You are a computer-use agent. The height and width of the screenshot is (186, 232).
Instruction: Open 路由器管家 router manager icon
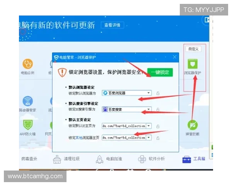coord(28,101)
